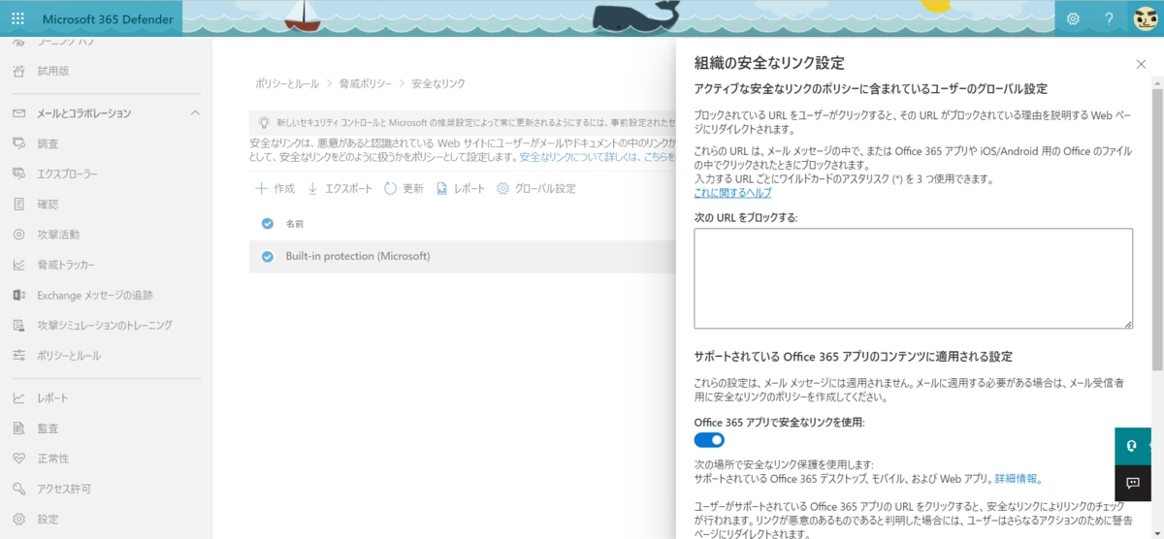Click the lightbulb tip icon
1164x539 pixels.
264,122
